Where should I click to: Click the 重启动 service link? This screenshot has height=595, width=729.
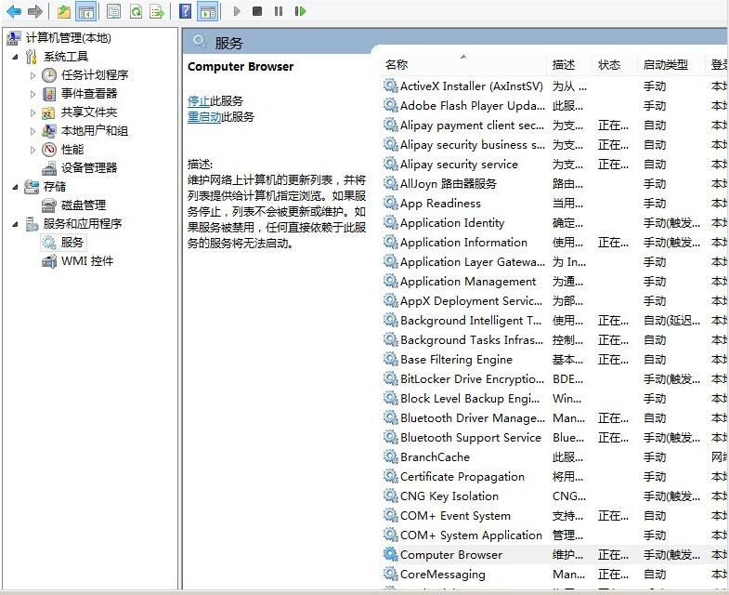pos(204,117)
